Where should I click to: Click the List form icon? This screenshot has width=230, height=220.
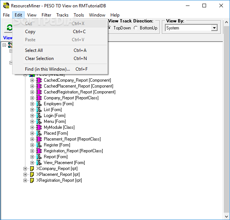pyautogui.click(x=39, y=110)
